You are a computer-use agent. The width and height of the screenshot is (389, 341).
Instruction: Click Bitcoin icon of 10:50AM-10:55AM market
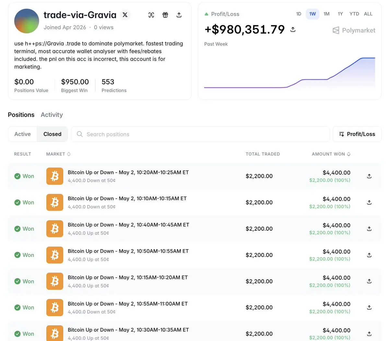(55, 255)
